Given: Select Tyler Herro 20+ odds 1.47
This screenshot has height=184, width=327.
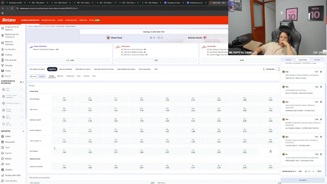Looking at the screenshot, I should click(x=90, y=109).
